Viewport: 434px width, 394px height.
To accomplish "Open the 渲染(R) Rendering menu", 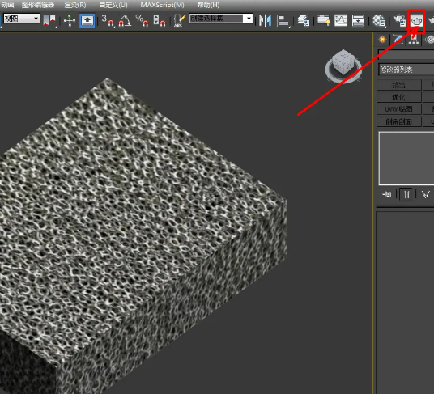I will [x=75, y=5].
